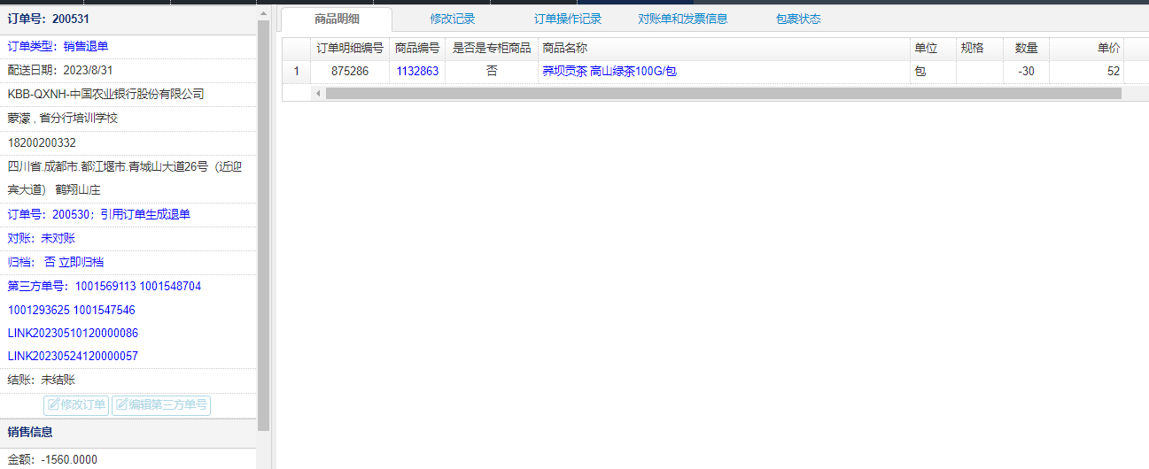Click the address row with 青城山大道26号

coord(128,178)
